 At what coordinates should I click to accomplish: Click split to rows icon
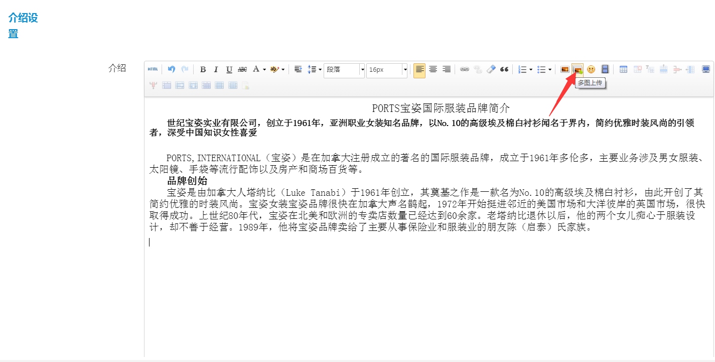[x=219, y=85]
